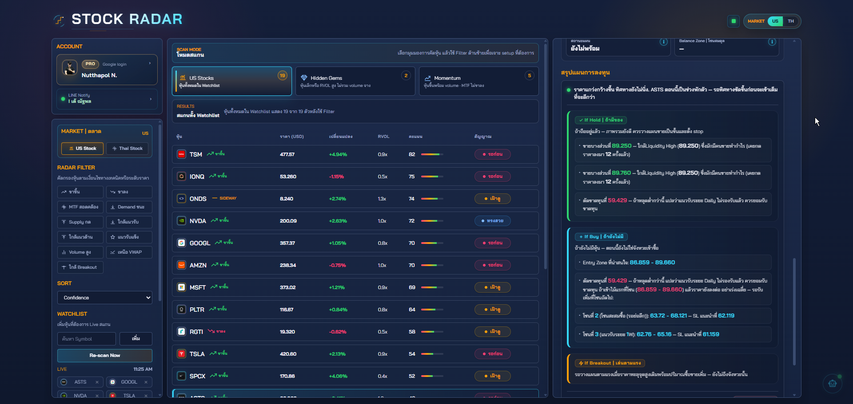853x404 pixels.
Task: Expand the Google login account chevron
Action: (150, 63)
